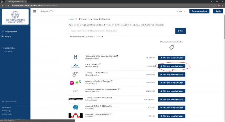Choose Accademia Di Belle Arti Di Roma as home institution
225x122 pixels.
172,116
